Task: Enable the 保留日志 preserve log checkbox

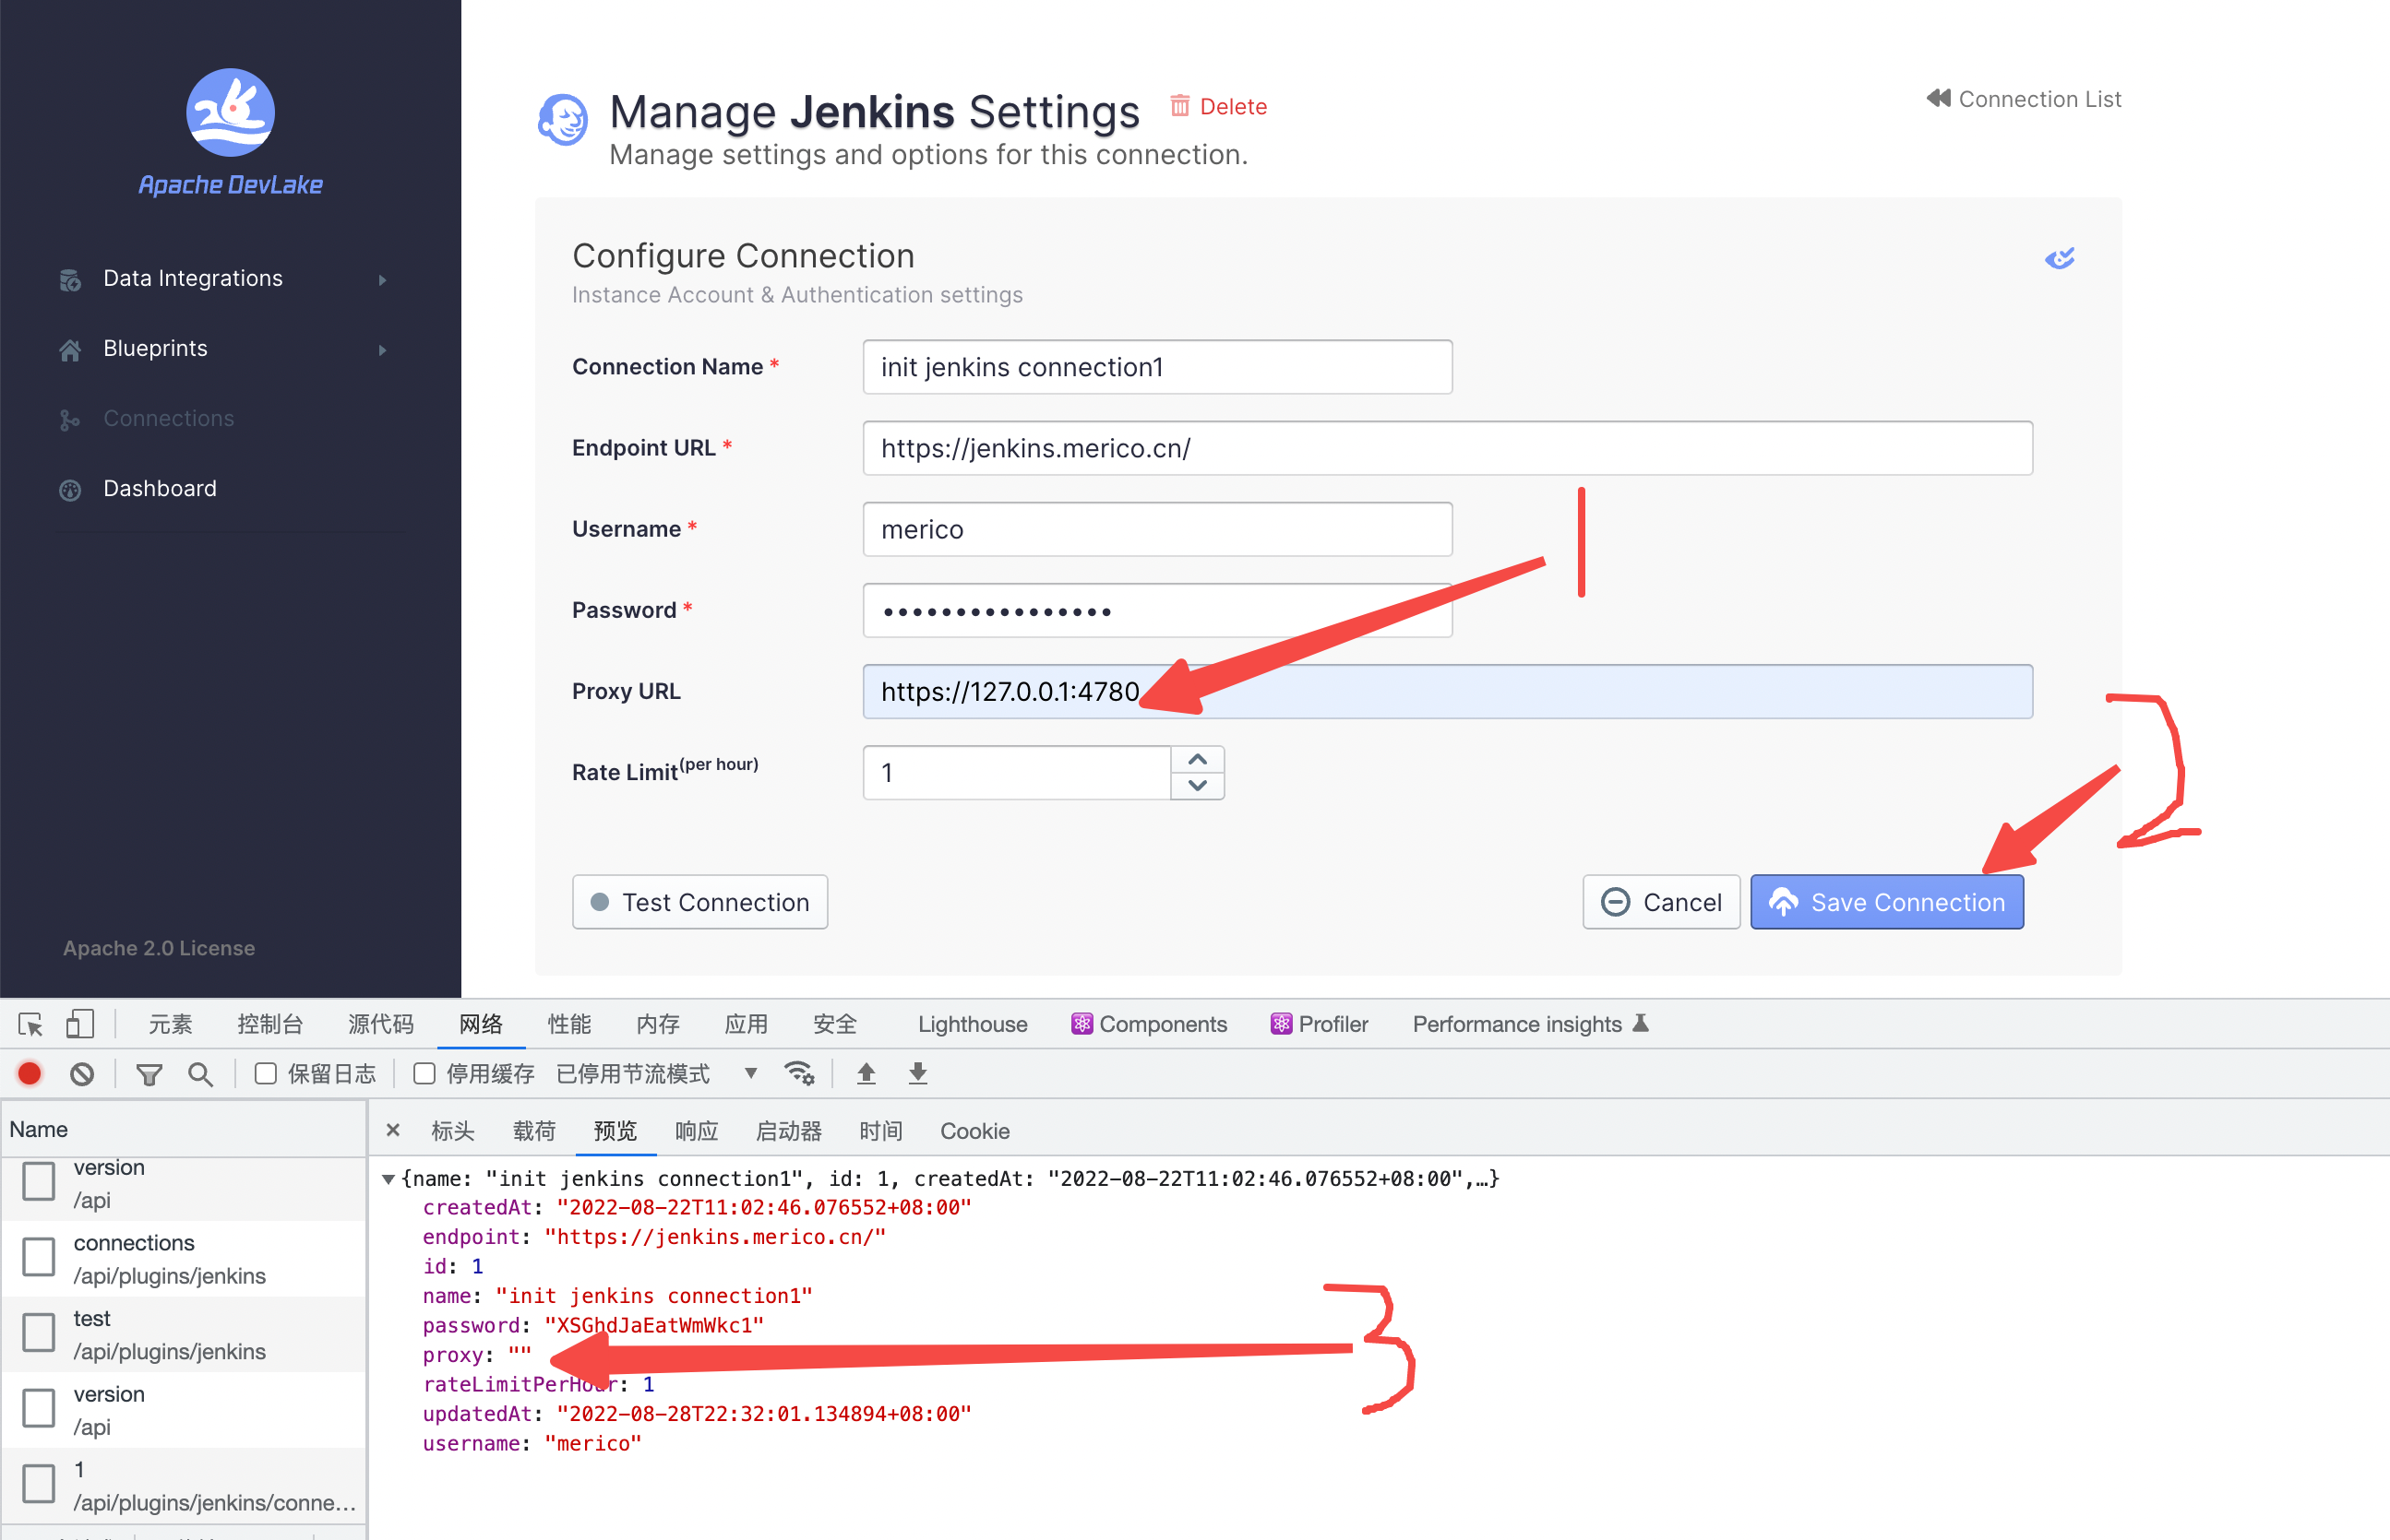Action: pos(265,1074)
